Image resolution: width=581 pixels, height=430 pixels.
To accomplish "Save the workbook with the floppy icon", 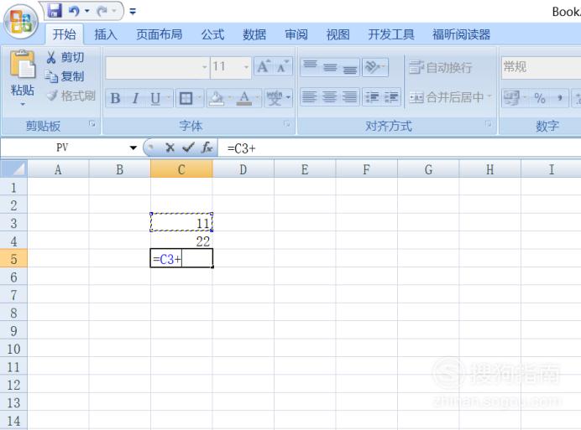I will pos(55,10).
